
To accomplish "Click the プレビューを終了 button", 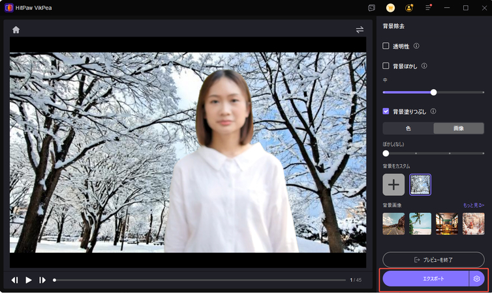I will click(433, 260).
